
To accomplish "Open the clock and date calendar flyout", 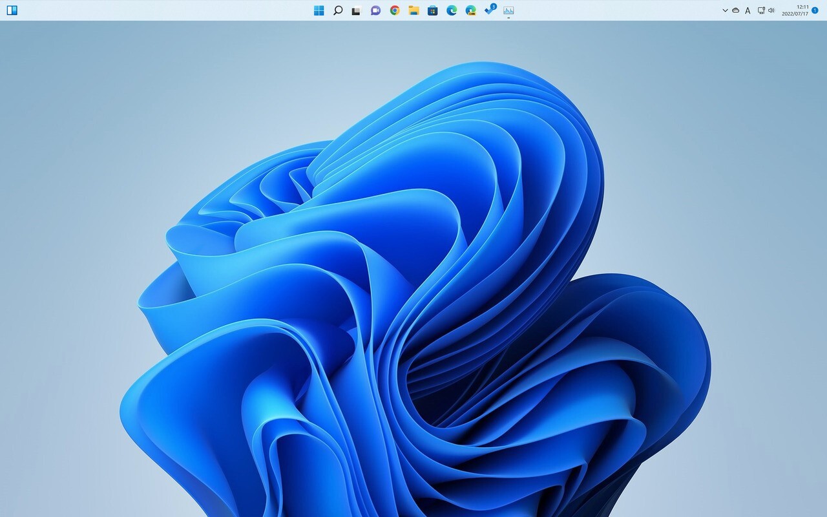I will pos(795,10).
